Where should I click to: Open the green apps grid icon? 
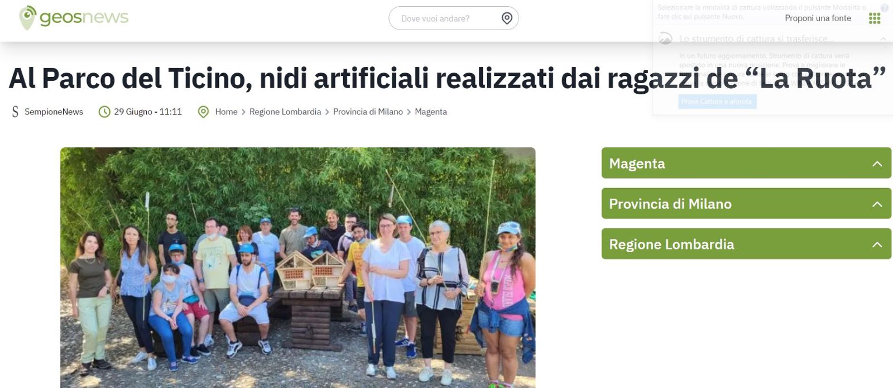pyautogui.click(x=875, y=18)
